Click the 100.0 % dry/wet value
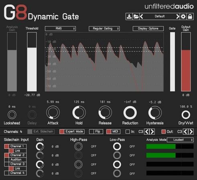This screenshot has height=180, width=197. (186, 107)
